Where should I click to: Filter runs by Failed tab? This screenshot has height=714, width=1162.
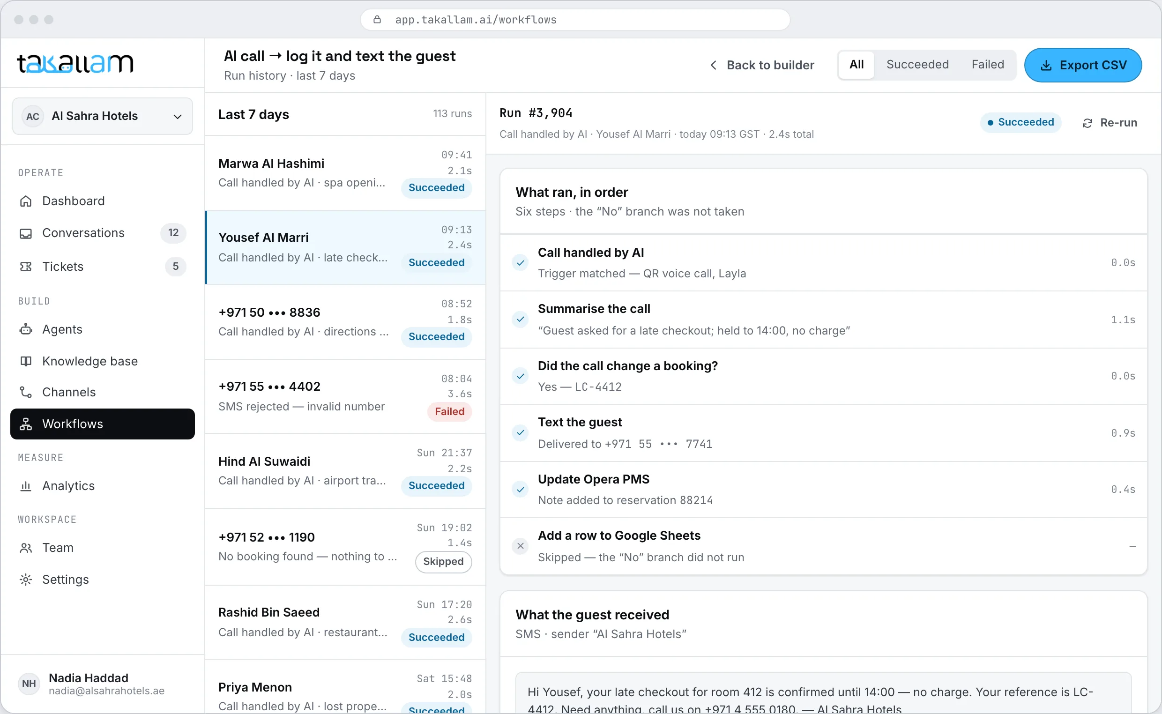(988, 65)
